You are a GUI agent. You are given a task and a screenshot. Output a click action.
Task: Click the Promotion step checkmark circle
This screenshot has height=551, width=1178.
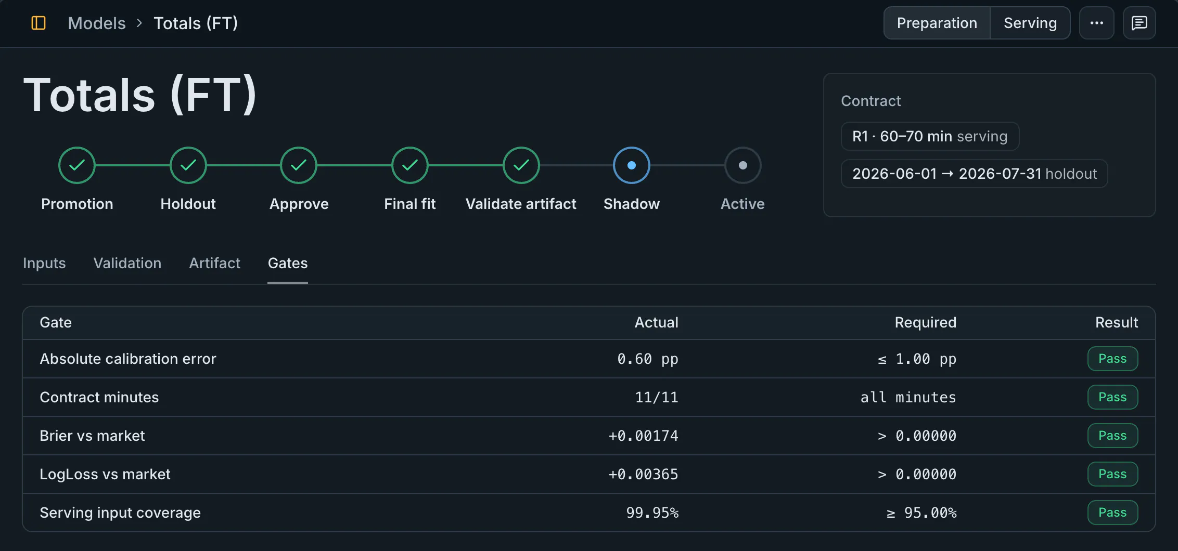(77, 165)
